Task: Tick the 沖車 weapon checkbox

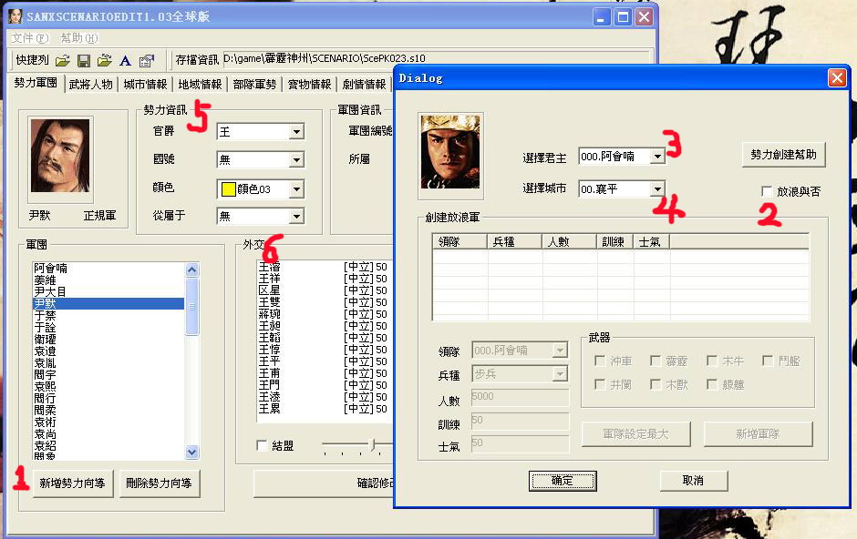Action: [x=600, y=361]
